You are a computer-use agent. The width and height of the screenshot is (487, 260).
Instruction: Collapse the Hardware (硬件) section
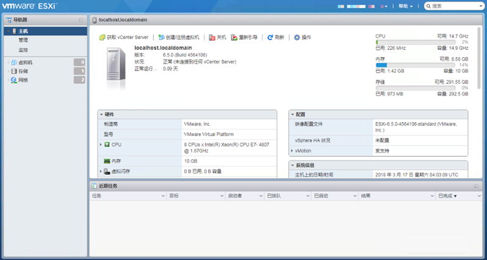101,114
